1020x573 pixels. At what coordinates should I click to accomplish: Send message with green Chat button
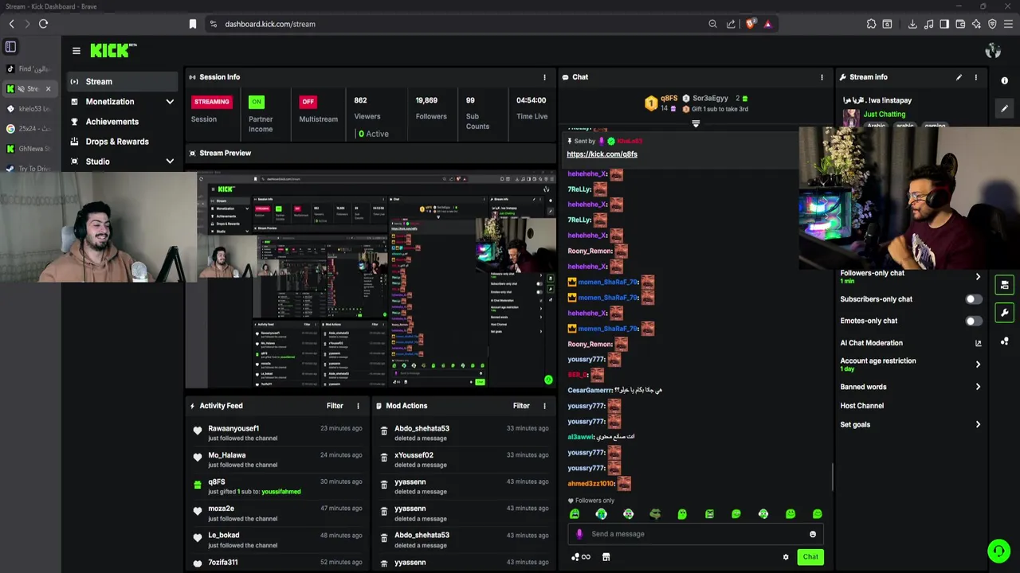(810, 557)
